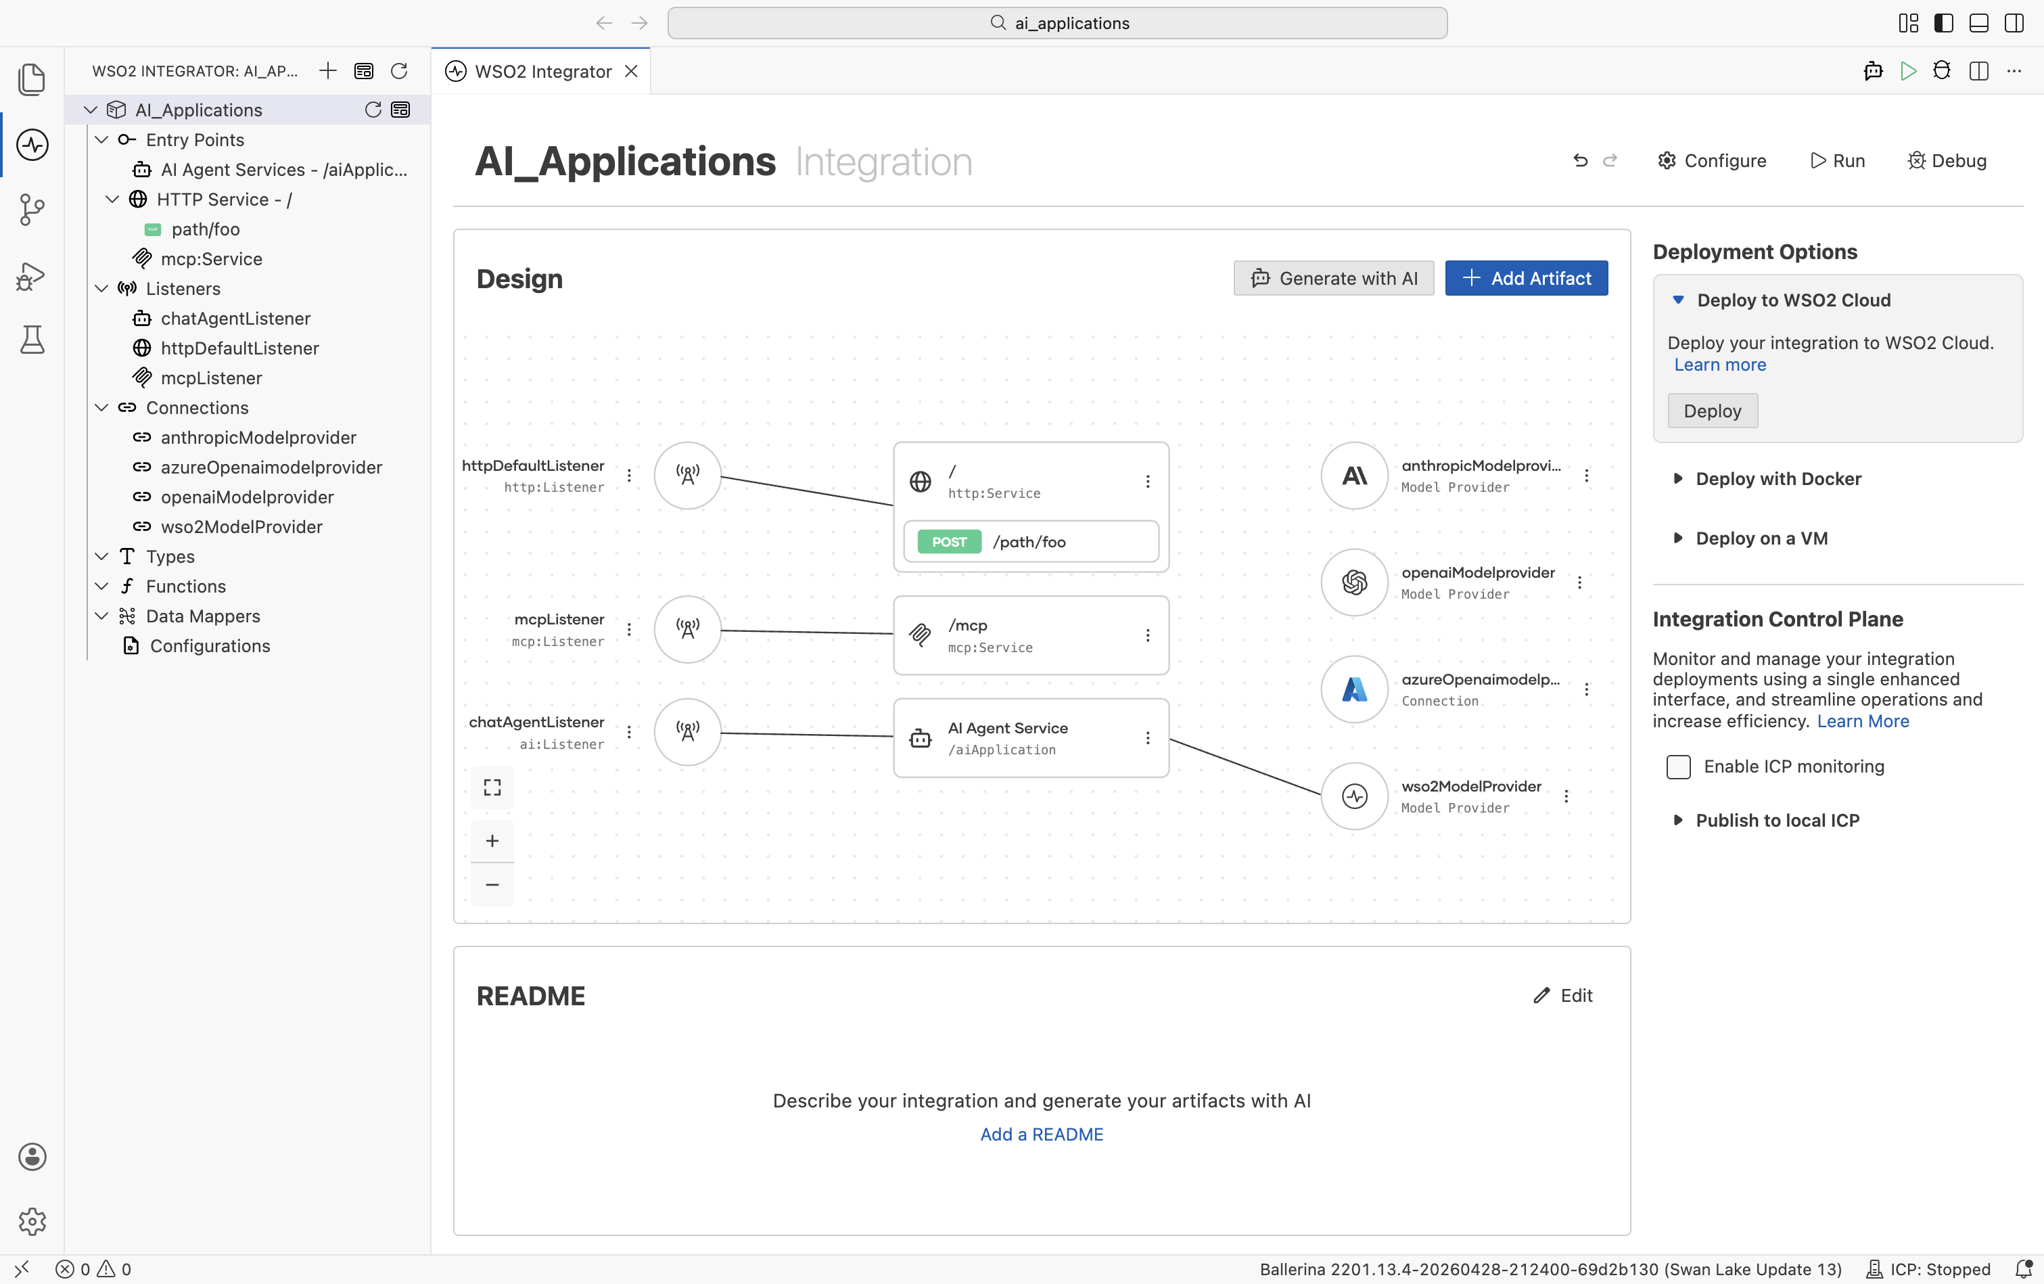The image size is (2044, 1284).
Task: Click the Debug button in the header
Action: tap(1947, 160)
